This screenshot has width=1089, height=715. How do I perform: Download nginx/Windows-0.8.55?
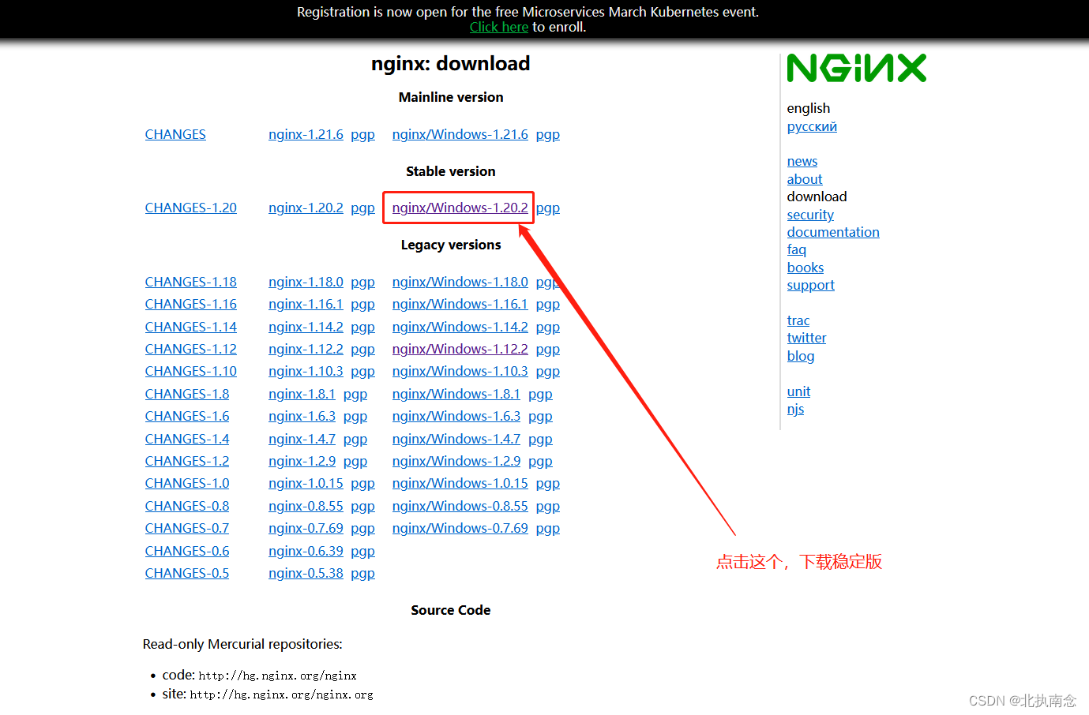coord(460,506)
